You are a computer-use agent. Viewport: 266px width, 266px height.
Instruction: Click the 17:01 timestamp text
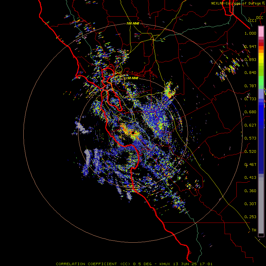(206, 264)
